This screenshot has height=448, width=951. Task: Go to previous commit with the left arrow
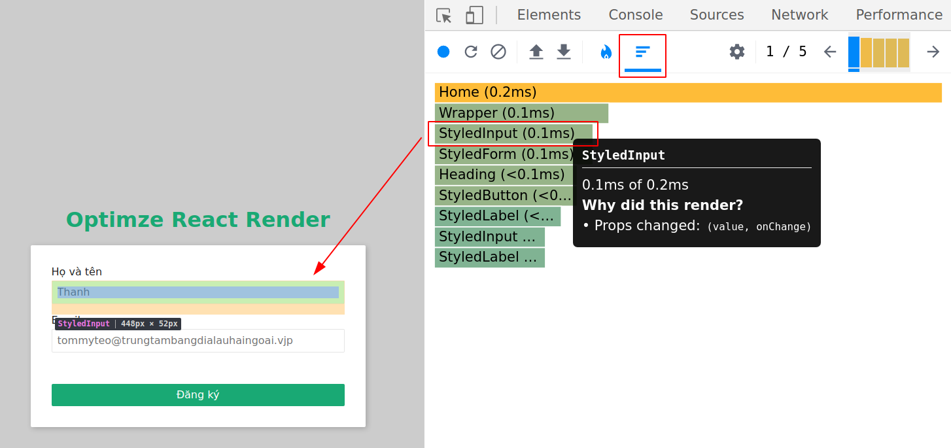[829, 52]
